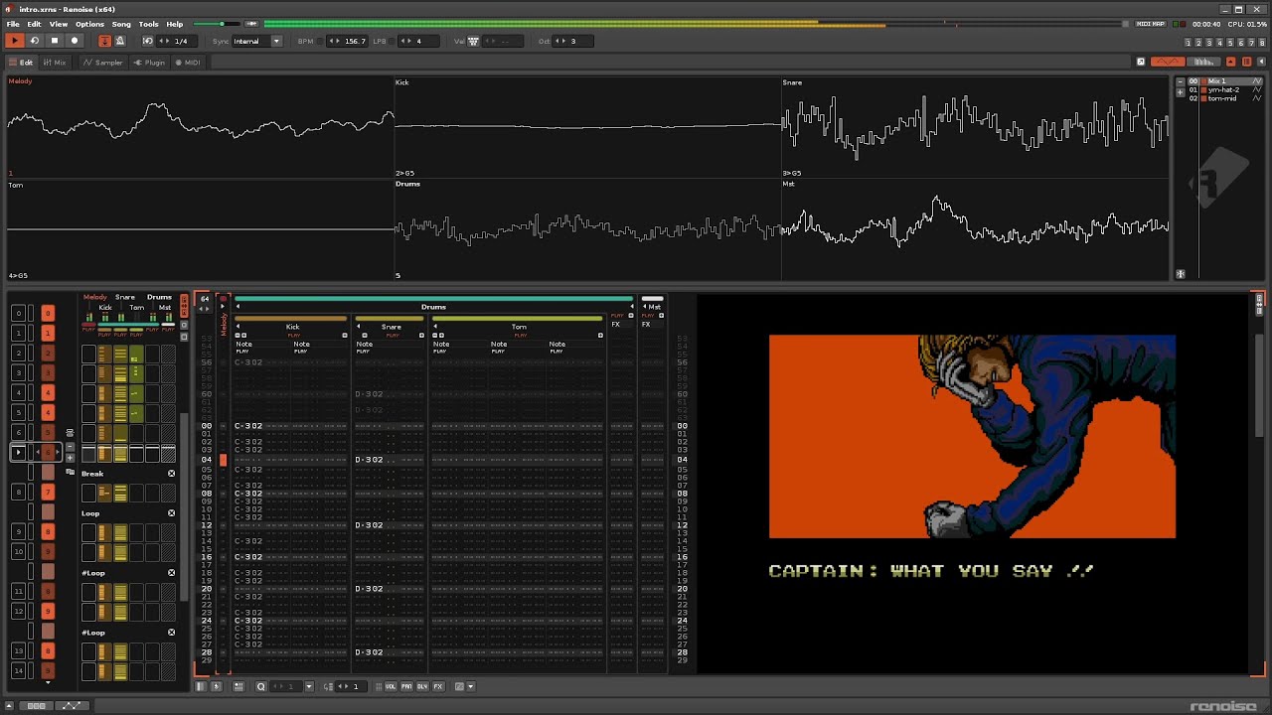
Task: Select view preset 5
Action: pyautogui.click(x=1228, y=42)
